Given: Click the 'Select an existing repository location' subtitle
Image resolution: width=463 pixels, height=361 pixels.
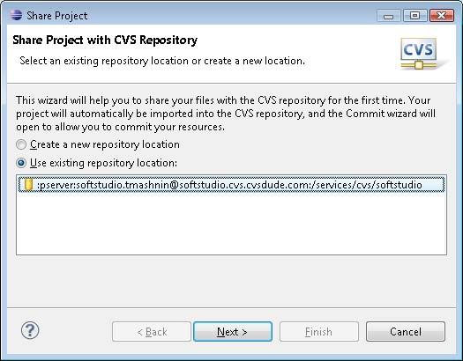Looking at the screenshot, I should [161, 61].
